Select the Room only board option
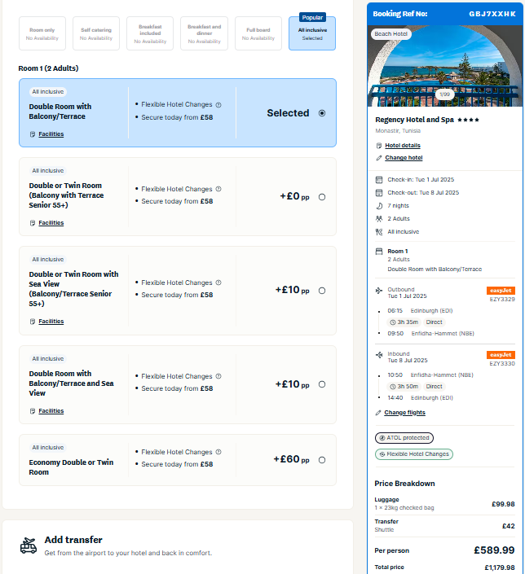 pyautogui.click(x=42, y=33)
